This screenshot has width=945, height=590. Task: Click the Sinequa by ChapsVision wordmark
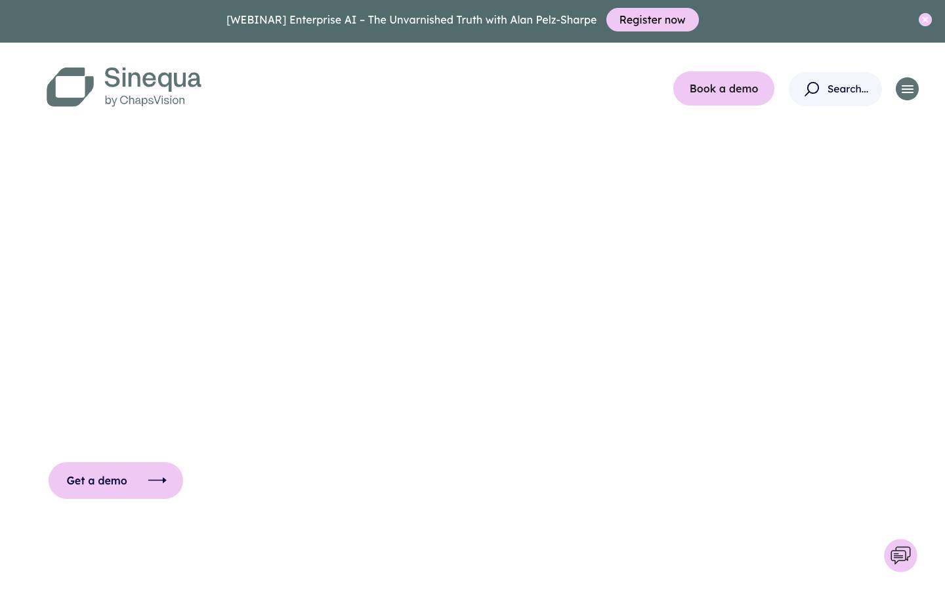pyautogui.click(x=153, y=87)
